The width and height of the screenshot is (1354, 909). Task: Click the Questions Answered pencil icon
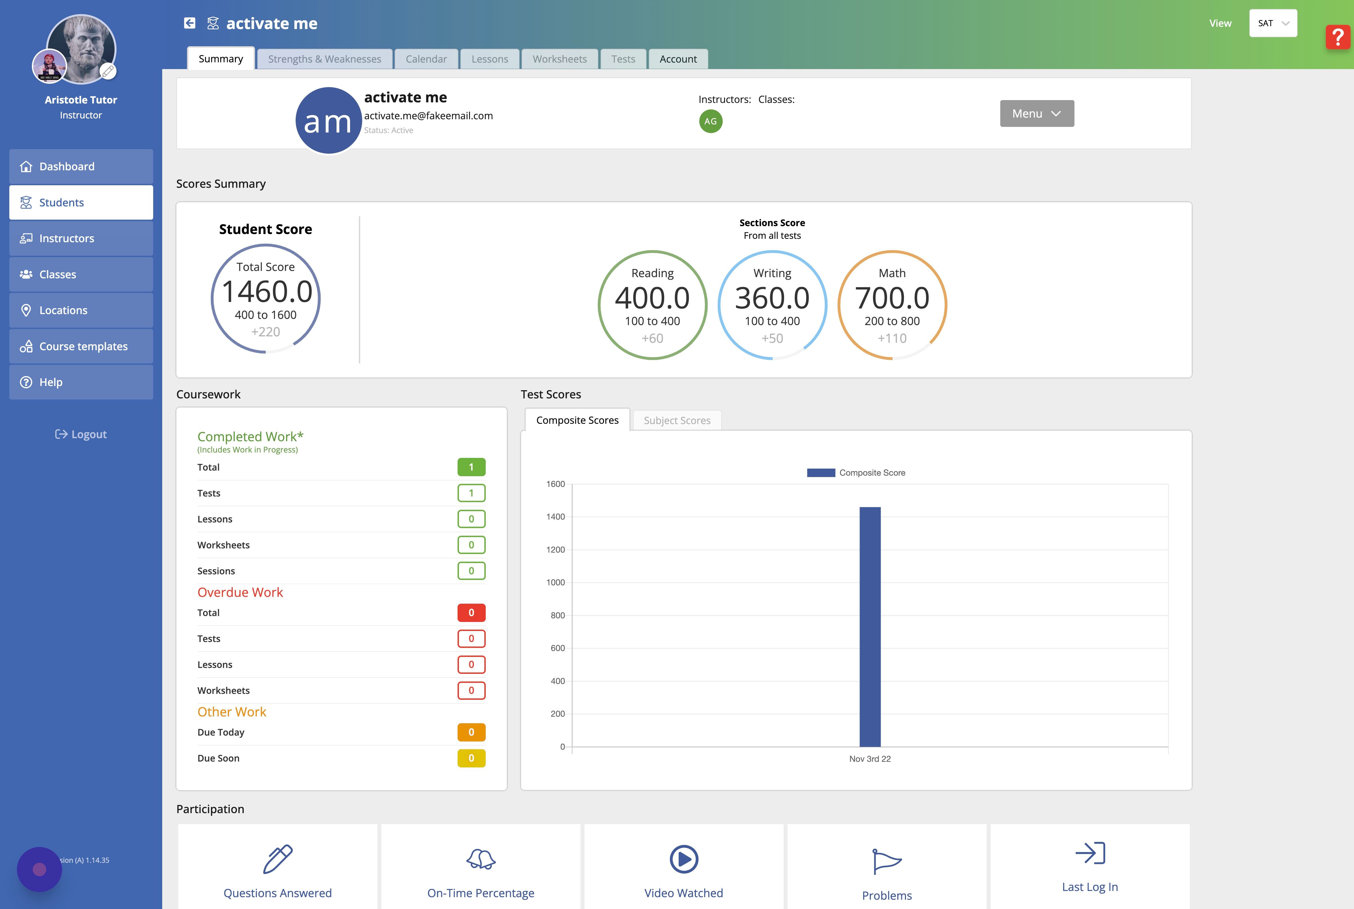pos(278,859)
